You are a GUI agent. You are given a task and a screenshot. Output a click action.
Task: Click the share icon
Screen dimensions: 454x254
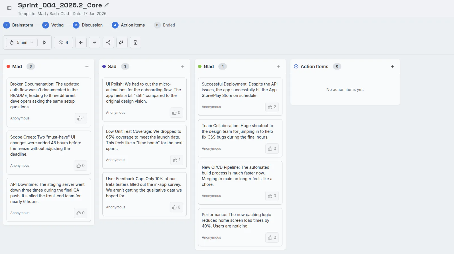[x=108, y=42]
